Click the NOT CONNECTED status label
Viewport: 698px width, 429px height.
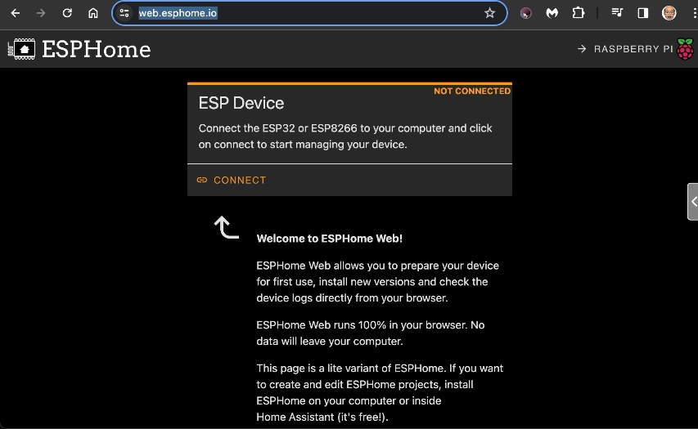[472, 92]
